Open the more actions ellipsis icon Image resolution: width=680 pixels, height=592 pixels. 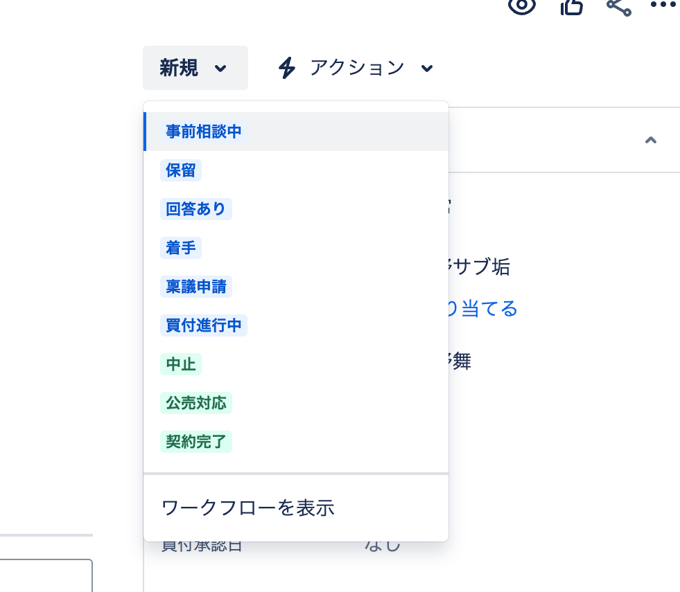click(x=663, y=6)
